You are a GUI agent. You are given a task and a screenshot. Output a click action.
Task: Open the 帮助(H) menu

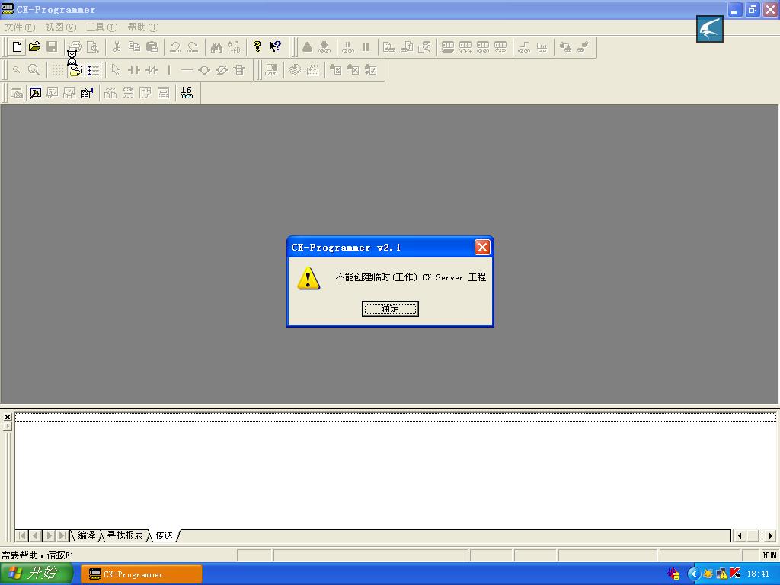143,27
